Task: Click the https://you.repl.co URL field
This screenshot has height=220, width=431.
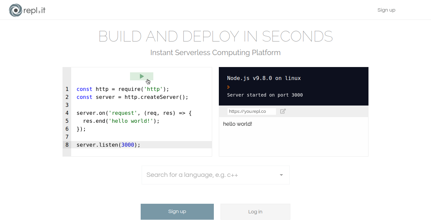Action: point(251,111)
